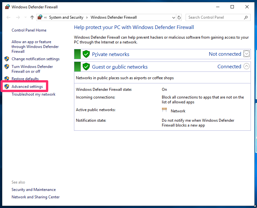
Task: Open the recent locations dropdown arrow
Action: tap(25, 17)
